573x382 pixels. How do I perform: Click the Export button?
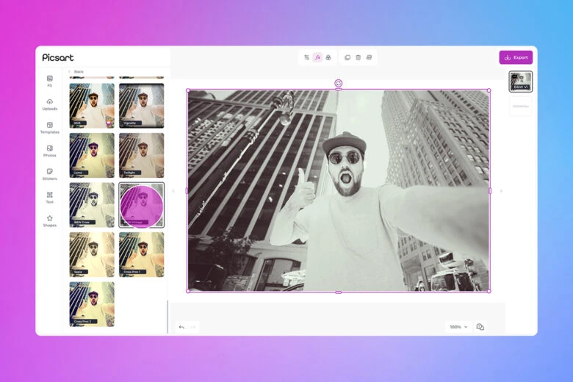(516, 57)
